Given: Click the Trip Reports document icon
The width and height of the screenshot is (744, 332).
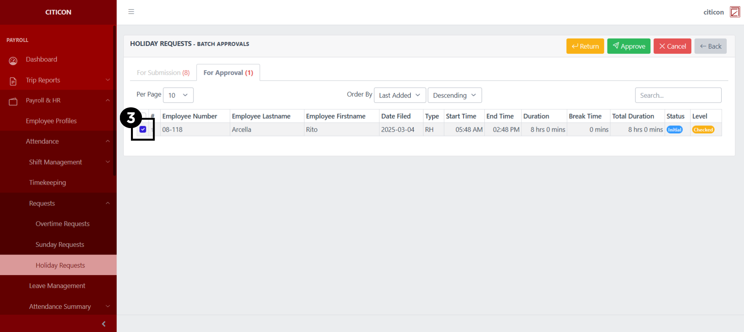Looking at the screenshot, I should click(x=13, y=81).
